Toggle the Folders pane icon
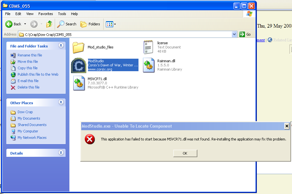 [x=83, y=24]
